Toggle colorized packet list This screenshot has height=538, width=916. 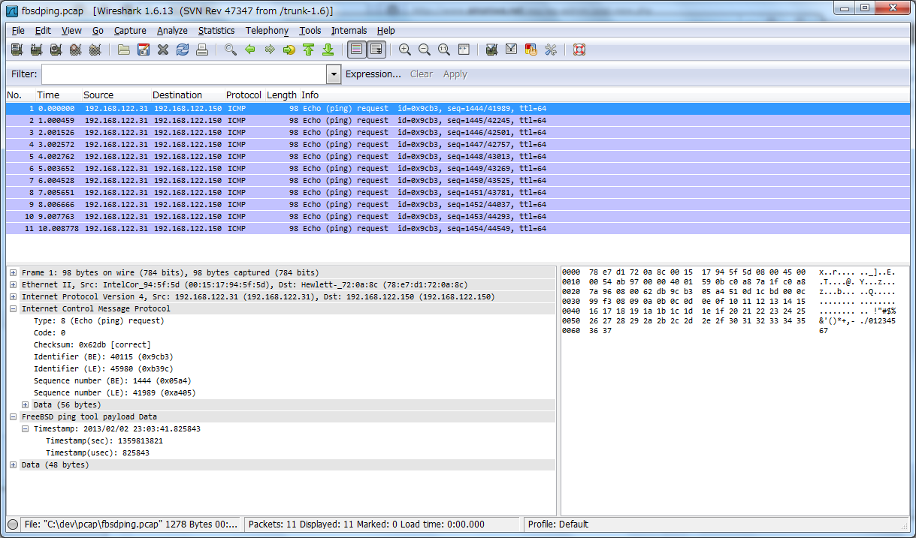356,50
